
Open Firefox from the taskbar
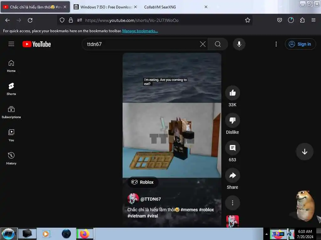(x=85, y=234)
